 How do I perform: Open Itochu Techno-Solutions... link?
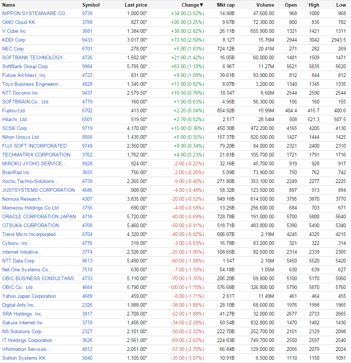click(30, 181)
